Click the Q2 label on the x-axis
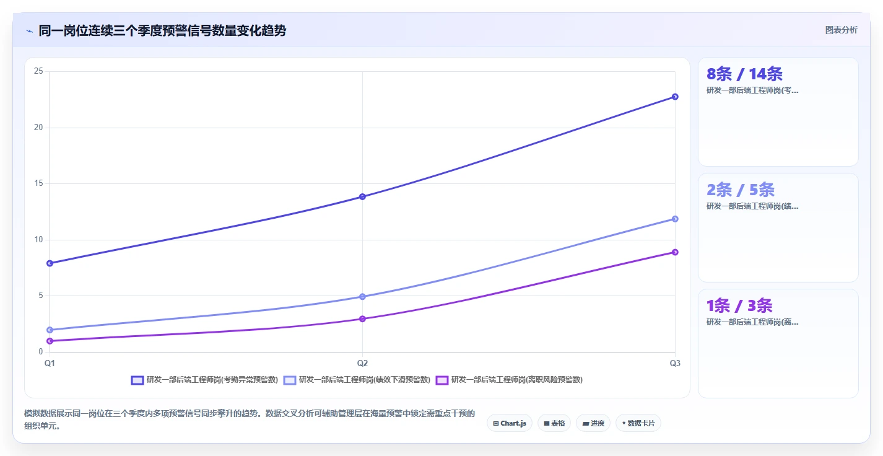The width and height of the screenshot is (883, 456). click(362, 363)
